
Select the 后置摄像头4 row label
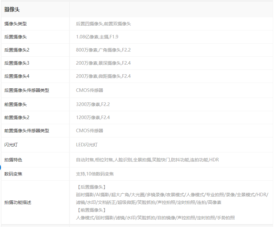click(x=17, y=76)
